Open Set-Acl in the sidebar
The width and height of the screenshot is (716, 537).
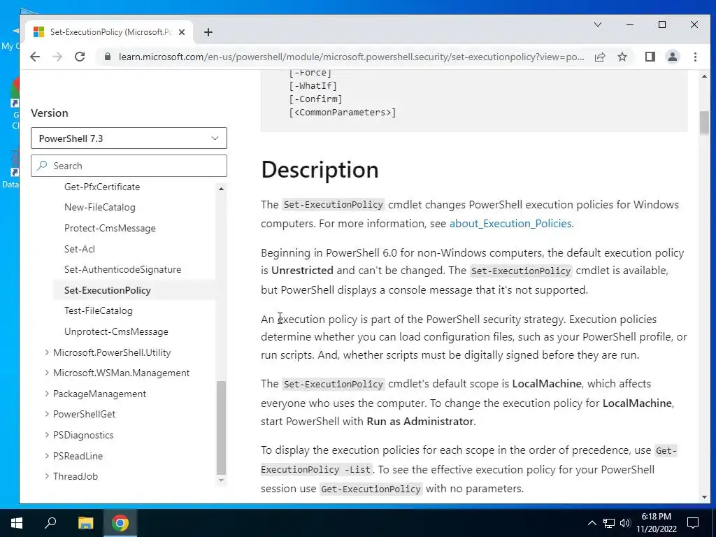80,249
